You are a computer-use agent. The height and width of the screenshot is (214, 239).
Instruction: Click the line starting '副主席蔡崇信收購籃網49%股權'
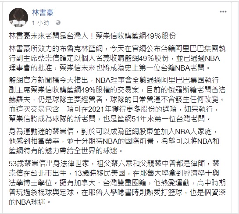pos(117,90)
